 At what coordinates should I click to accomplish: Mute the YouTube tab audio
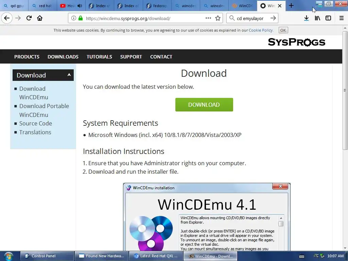(x=80, y=6)
